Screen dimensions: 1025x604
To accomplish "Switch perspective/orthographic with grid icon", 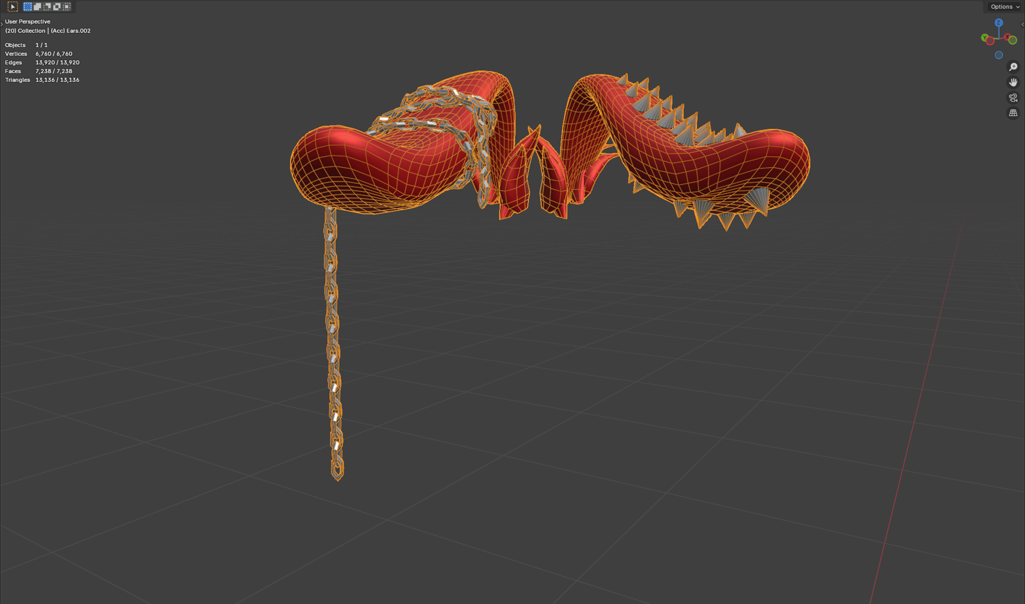I will point(1013,113).
